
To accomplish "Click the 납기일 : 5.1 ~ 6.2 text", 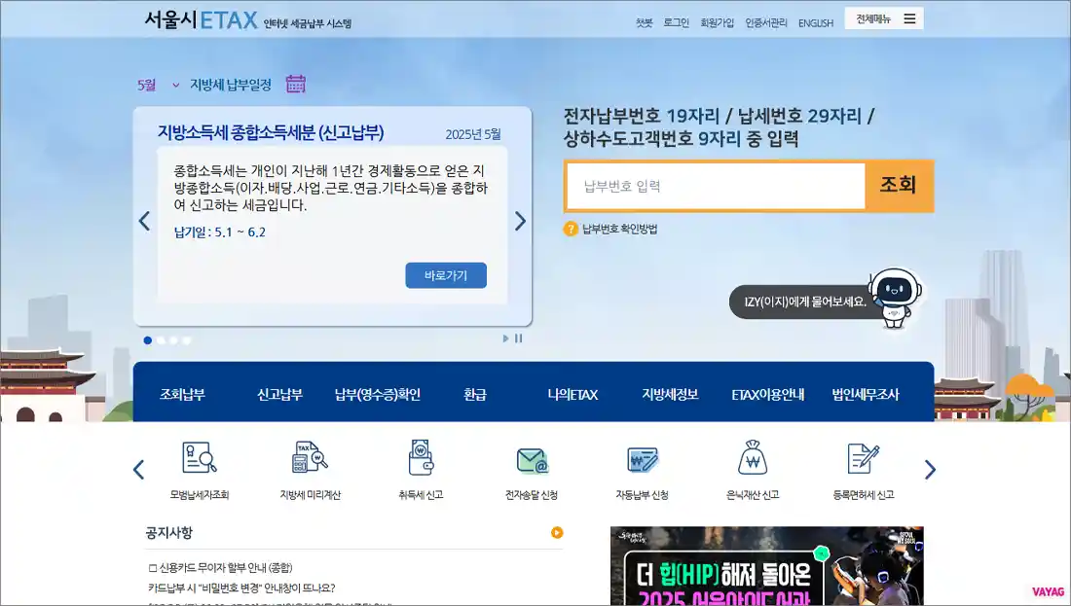I will tap(220, 232).
